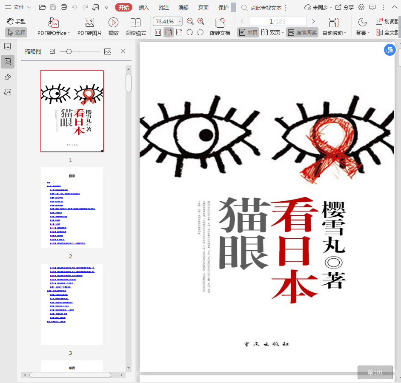Open the bookmarks outline sidebar icon

(8, 46)
